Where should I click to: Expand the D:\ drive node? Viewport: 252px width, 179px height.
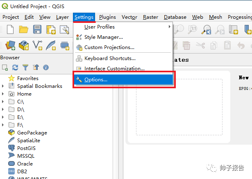tap(3, 109)
